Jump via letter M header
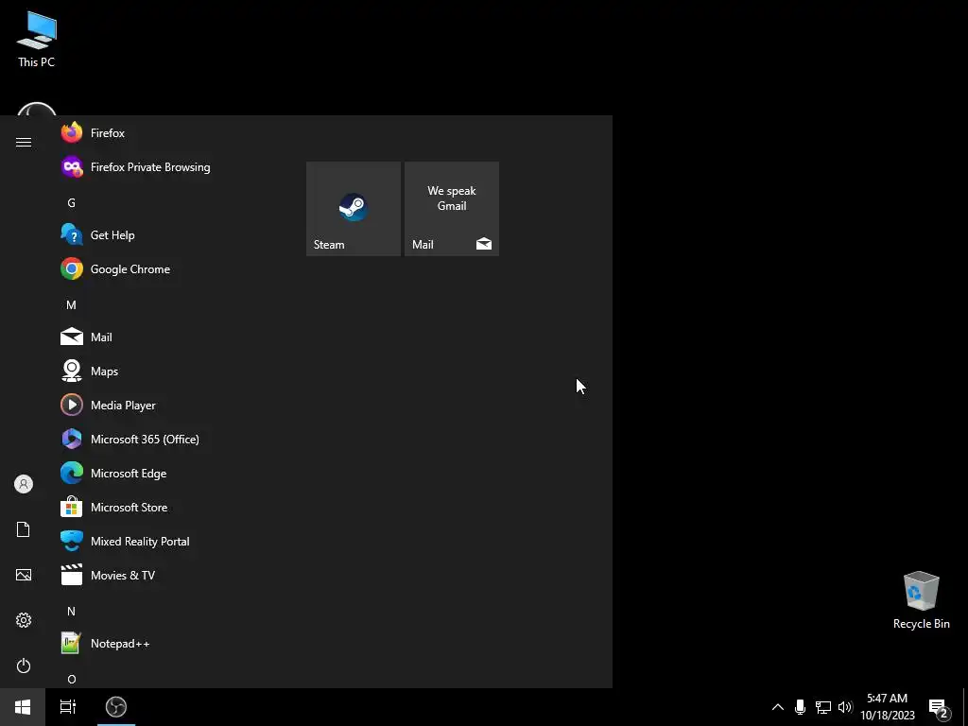 [71, 305]
